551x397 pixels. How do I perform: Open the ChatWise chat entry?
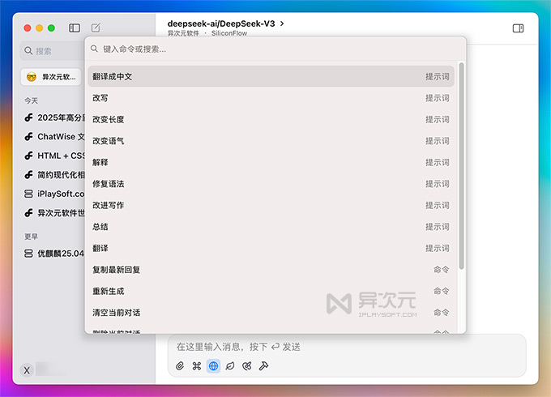click(54, 137)
